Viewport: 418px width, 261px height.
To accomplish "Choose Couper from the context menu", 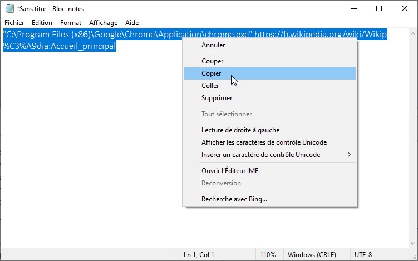I will 212,61.
